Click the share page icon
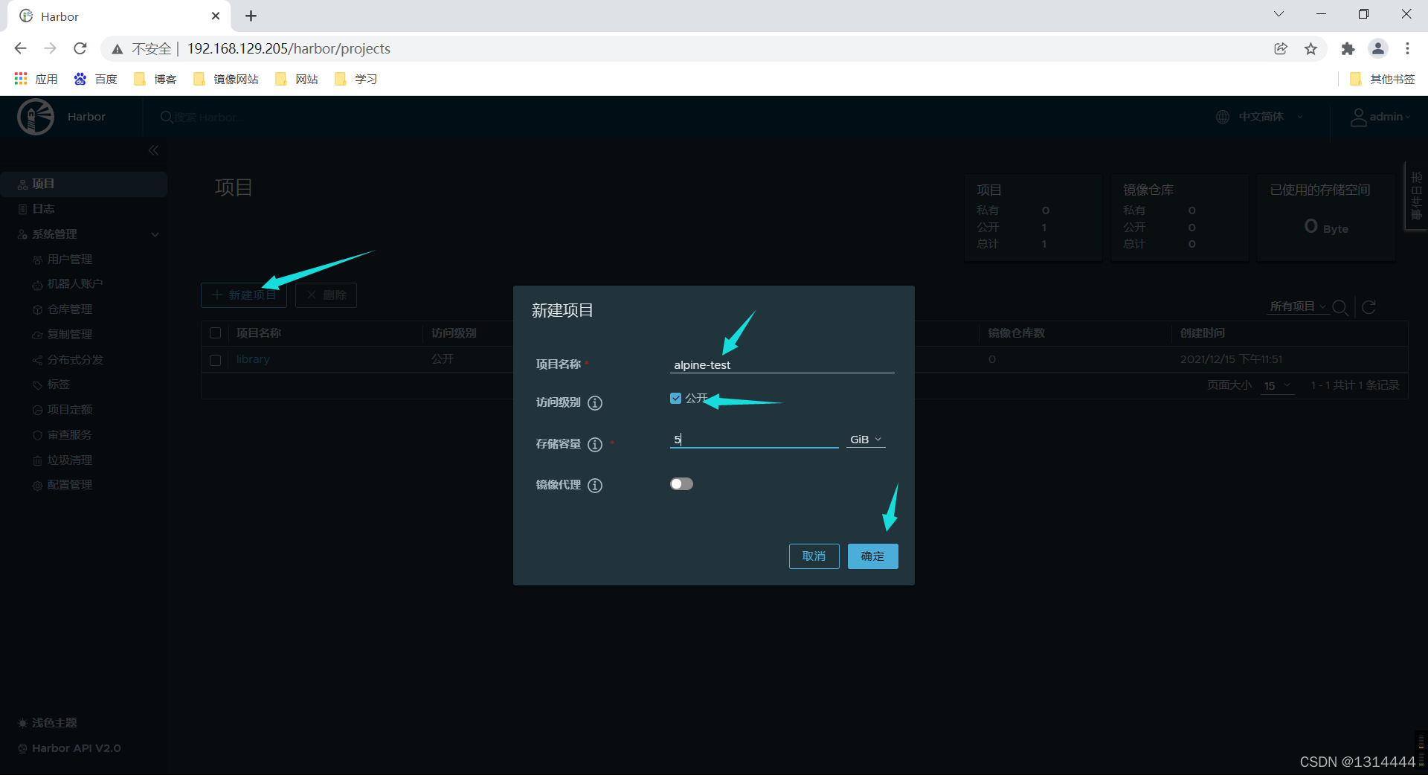 (1281, 48)
